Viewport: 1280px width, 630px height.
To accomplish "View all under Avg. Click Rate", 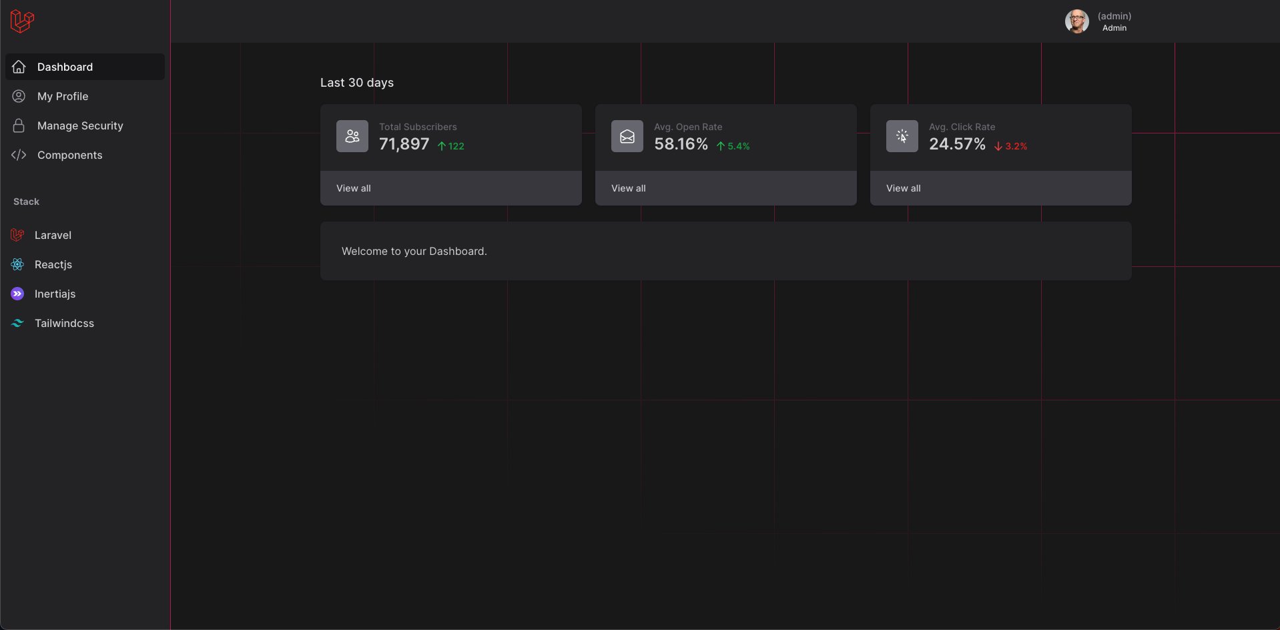I will click(x=904, y=188).
